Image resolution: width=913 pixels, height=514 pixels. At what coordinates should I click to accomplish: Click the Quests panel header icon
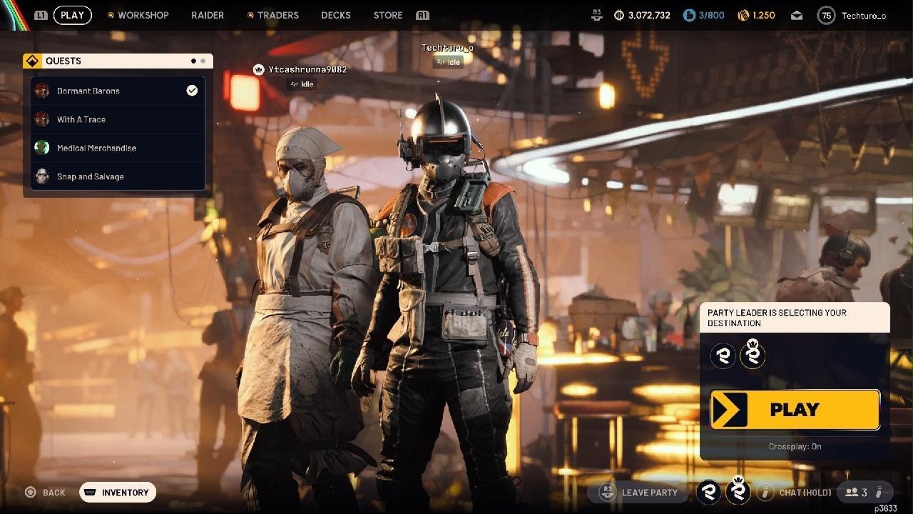(x=32, y=61)
